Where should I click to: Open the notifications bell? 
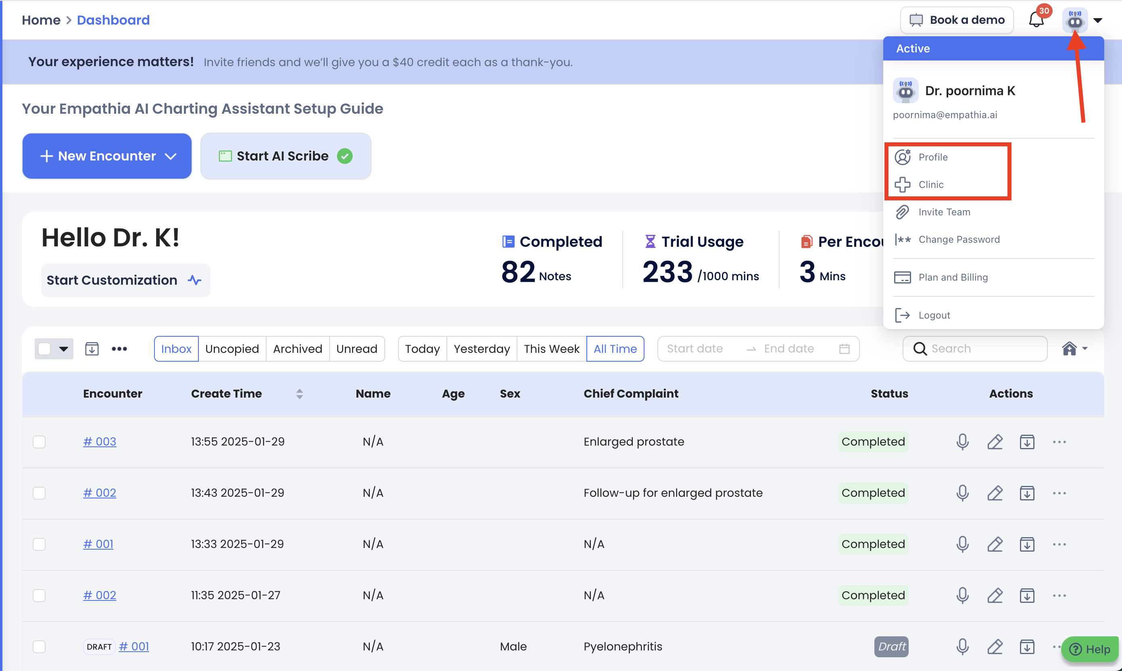click(1036, 20)
